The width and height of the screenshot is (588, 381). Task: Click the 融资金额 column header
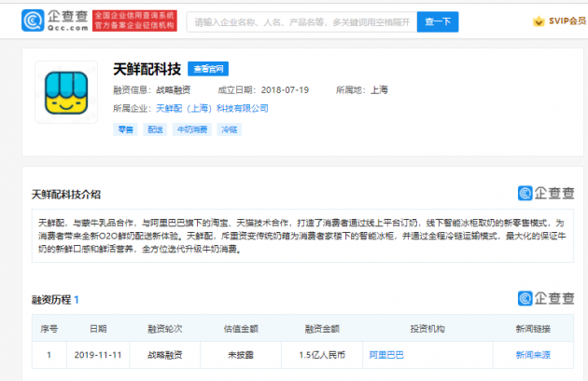click(322, 329)
